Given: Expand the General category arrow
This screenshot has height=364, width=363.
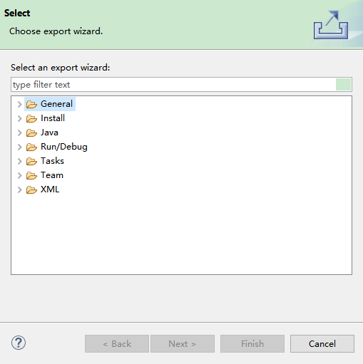Looking at the screenshot, I should (x=20, y=104).
